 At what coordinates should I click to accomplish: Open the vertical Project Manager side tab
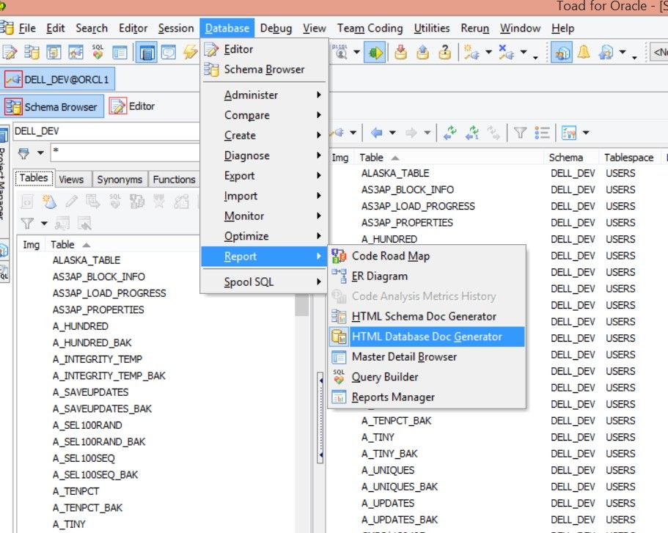coord(2,183)
